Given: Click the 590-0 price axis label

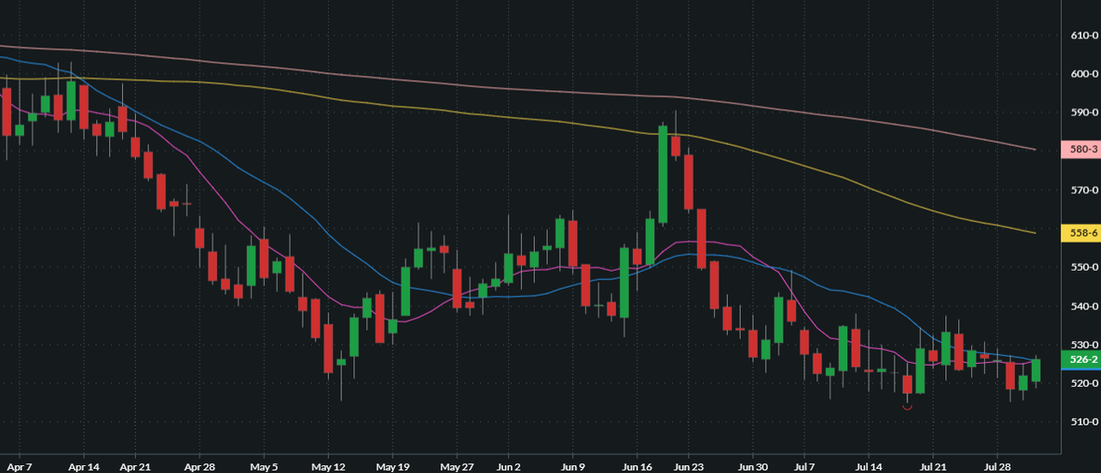Looking at the screenshot, I should pyautogui.click(x=1085, y=113).
